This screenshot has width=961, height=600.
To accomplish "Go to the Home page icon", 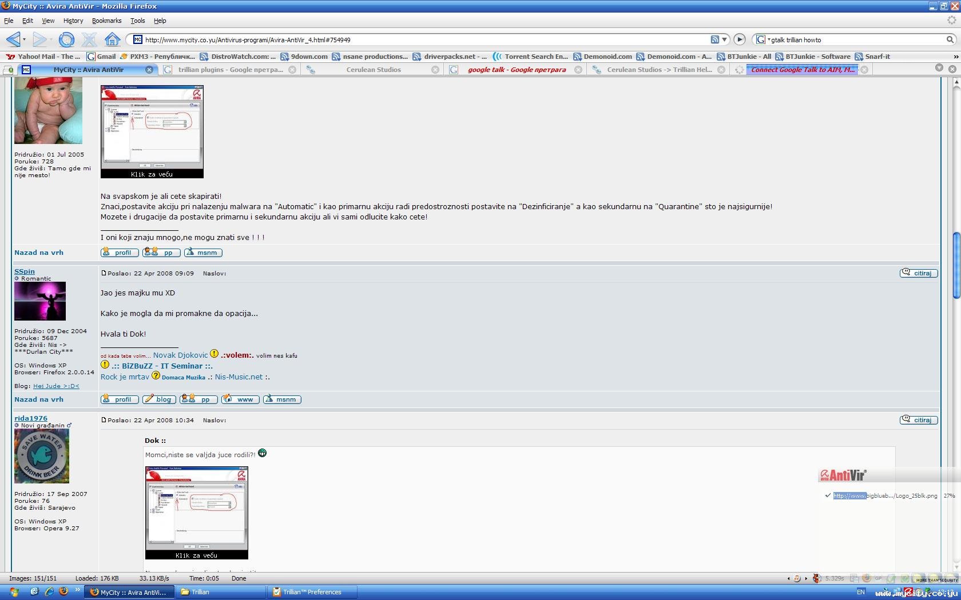I will pyautogui.click(x=112, y=39).
